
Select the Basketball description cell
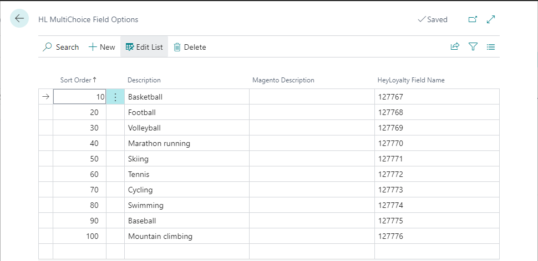pyautogui.click(x=187, y=97)
